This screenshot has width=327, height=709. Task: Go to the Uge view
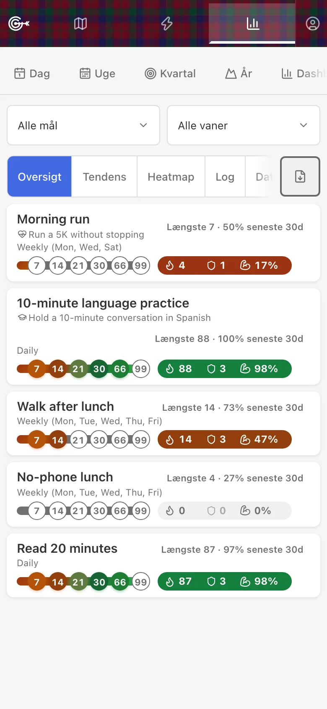pos(97,74)
